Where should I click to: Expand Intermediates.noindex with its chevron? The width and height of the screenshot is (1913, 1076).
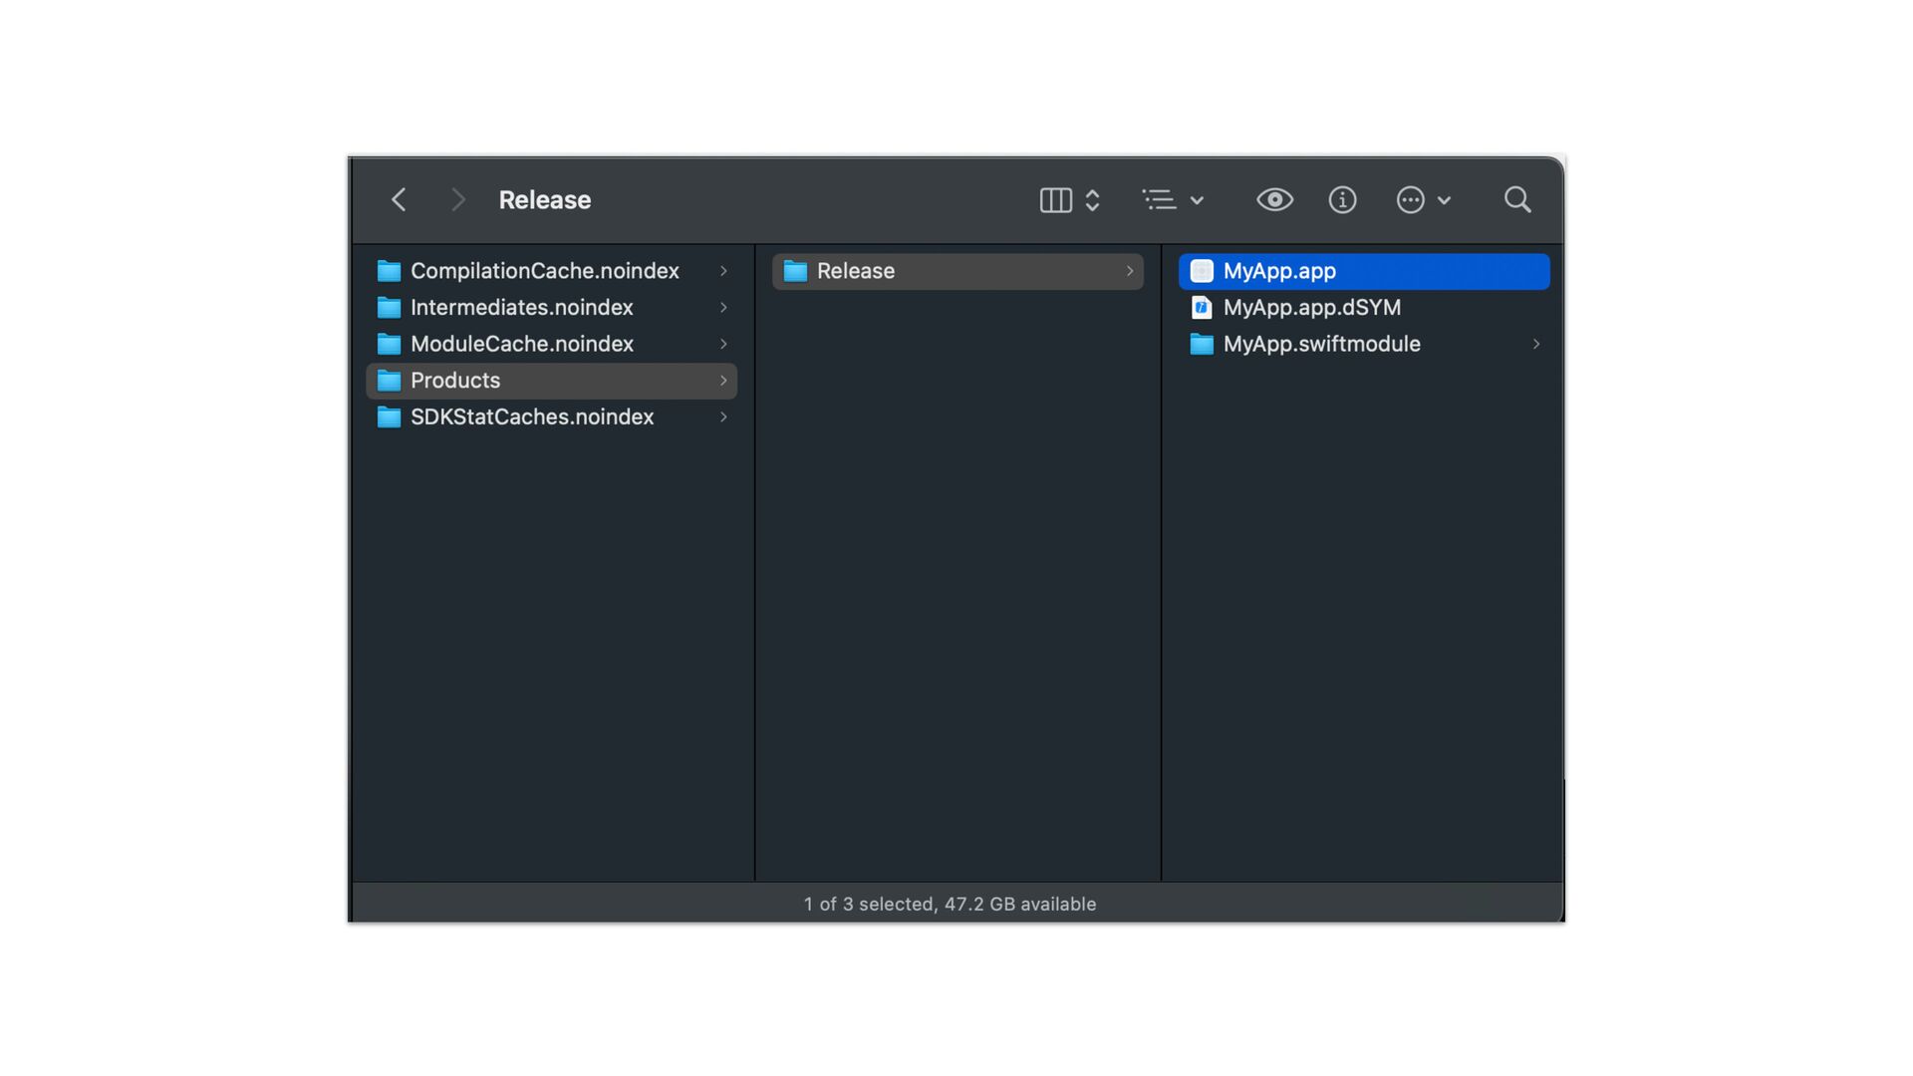(723, 308)
